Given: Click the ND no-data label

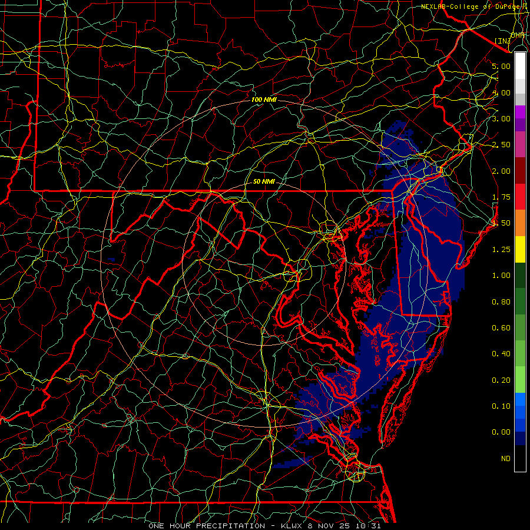Looking at the screenshot, I should pyautogui.click(x=506, y=459).
